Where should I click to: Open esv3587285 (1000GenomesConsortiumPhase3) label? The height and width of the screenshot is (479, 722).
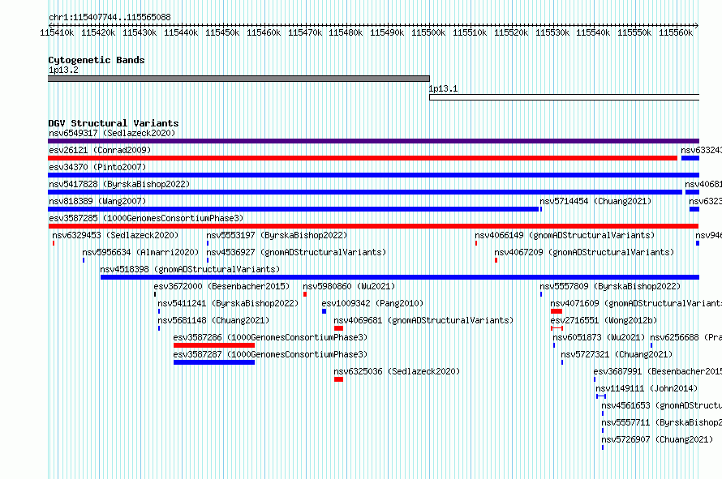pyautogui.click(x=146, y=218)
